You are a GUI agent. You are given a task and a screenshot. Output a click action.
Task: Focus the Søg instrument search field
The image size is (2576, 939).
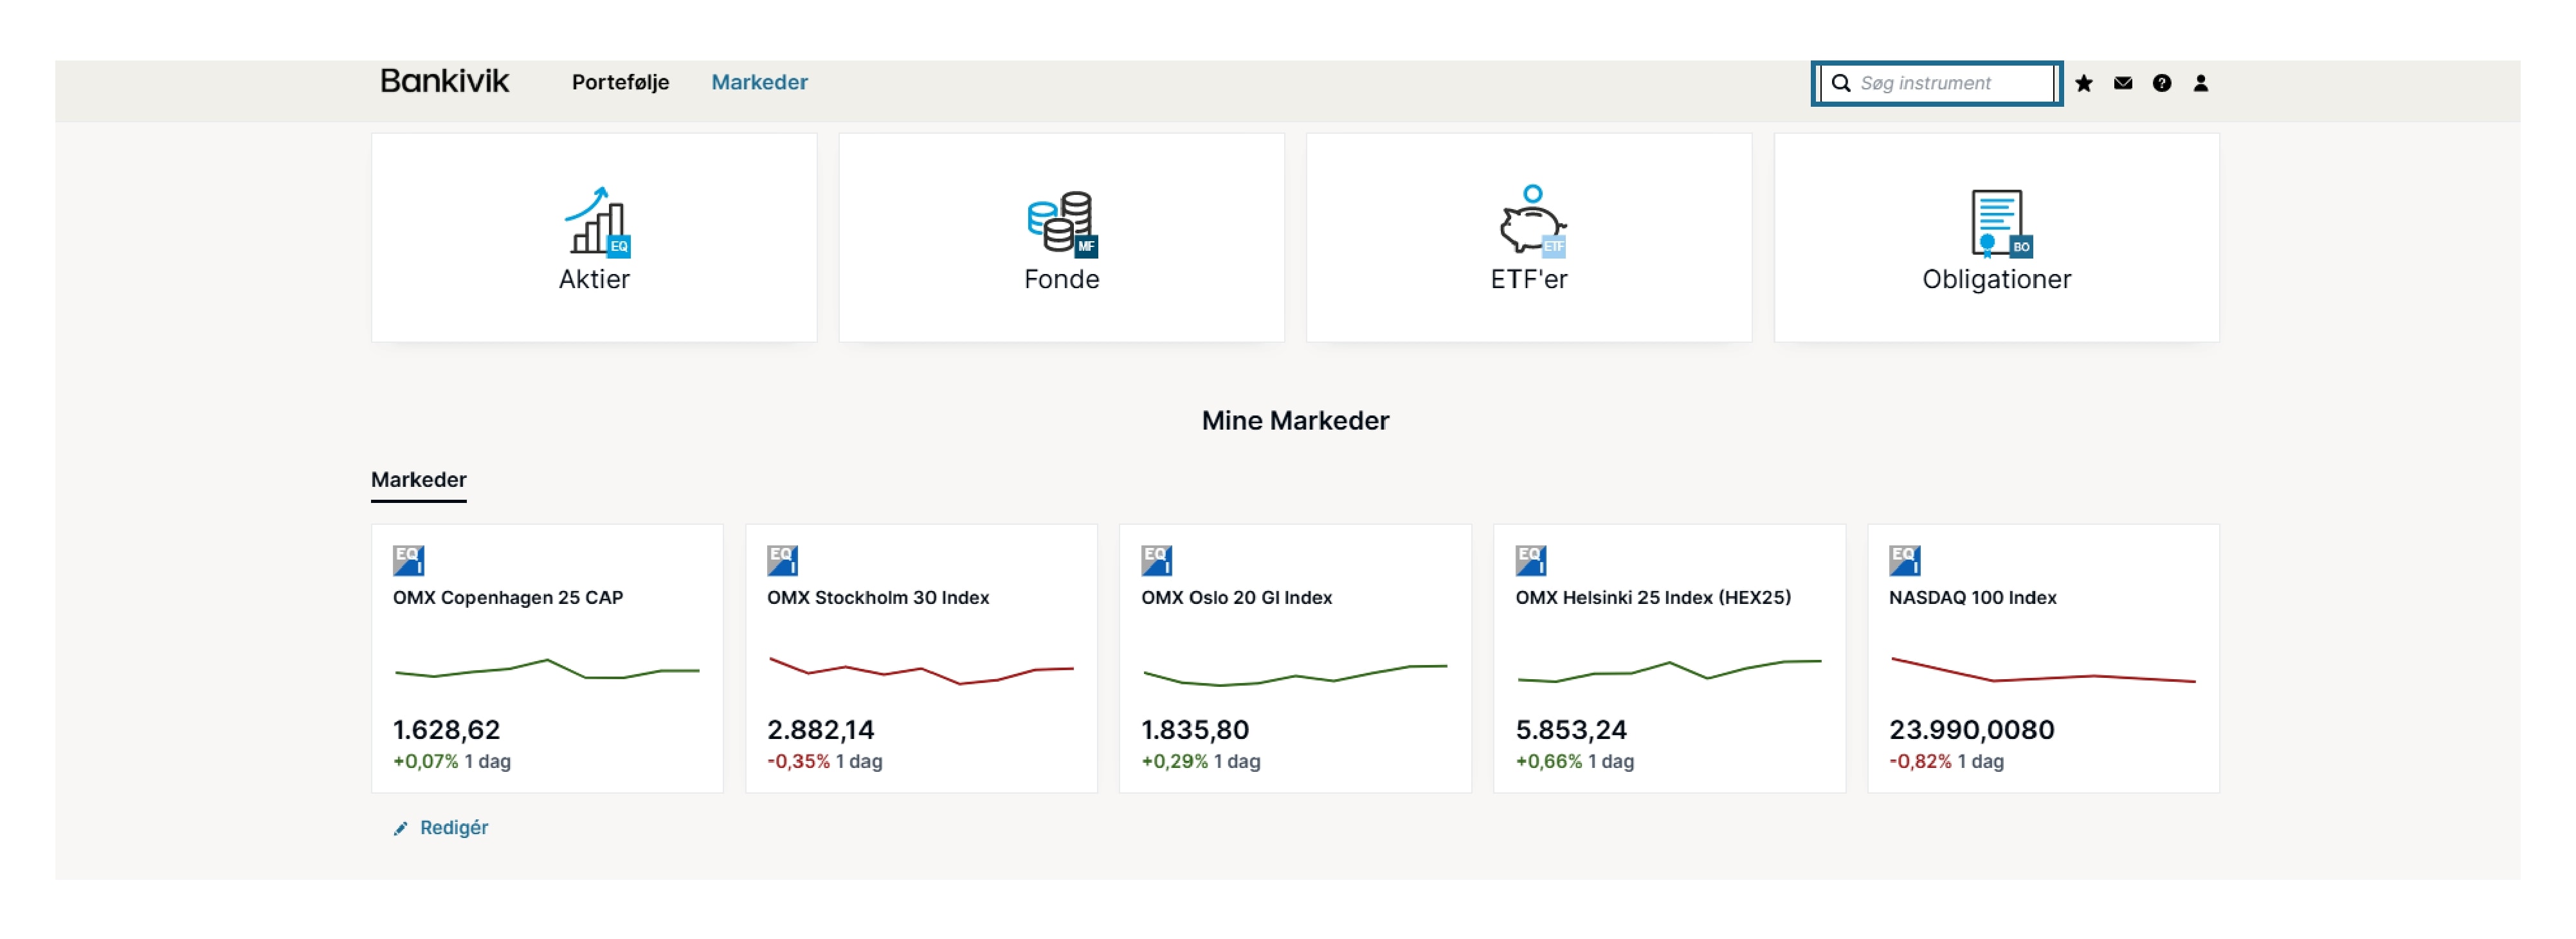[1950, 83]
